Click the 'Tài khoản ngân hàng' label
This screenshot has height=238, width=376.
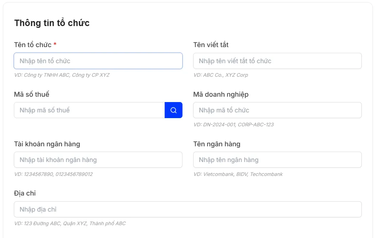(47, 144)
